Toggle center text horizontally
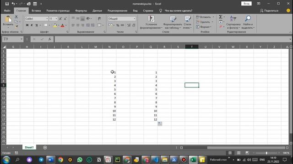 tap(78, 25)
